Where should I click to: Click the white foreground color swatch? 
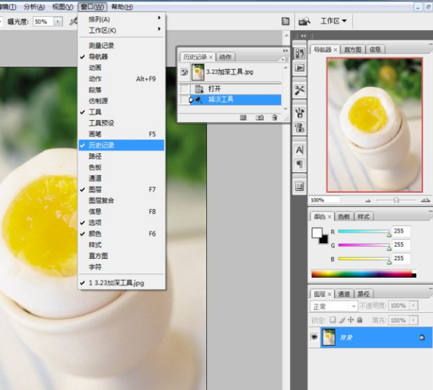317,232
